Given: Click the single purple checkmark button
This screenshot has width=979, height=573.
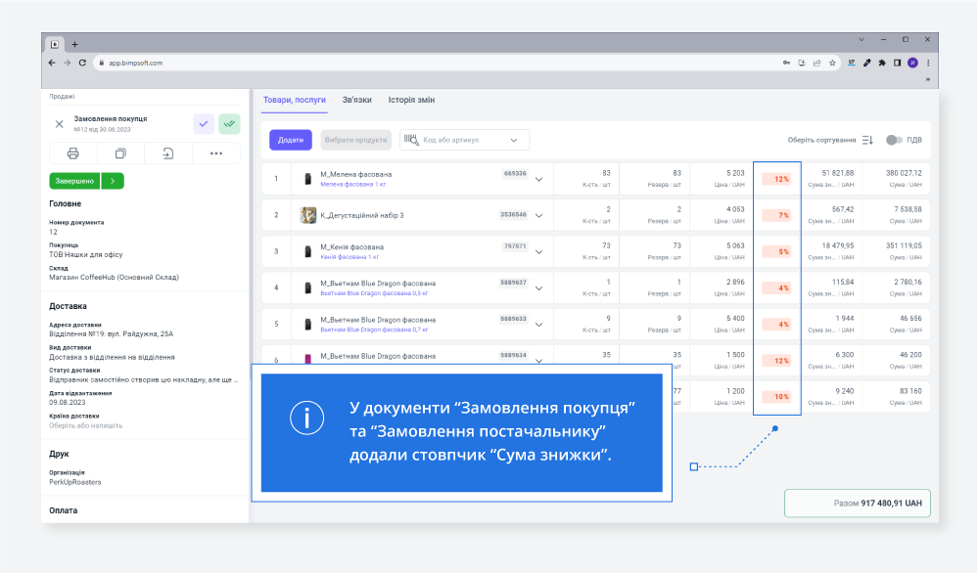Looking at the screenshot, I should click(204, 123).
